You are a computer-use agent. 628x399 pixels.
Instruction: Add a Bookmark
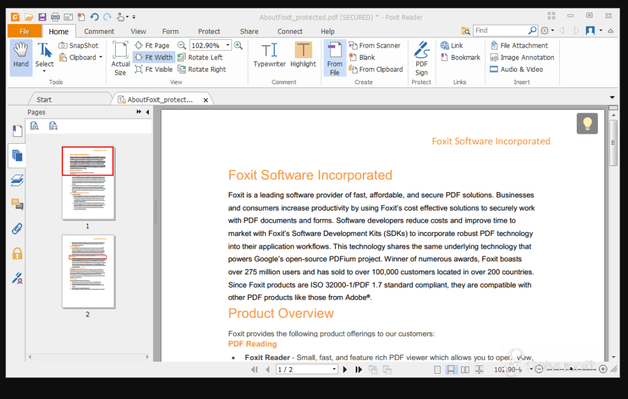[460, 58]
